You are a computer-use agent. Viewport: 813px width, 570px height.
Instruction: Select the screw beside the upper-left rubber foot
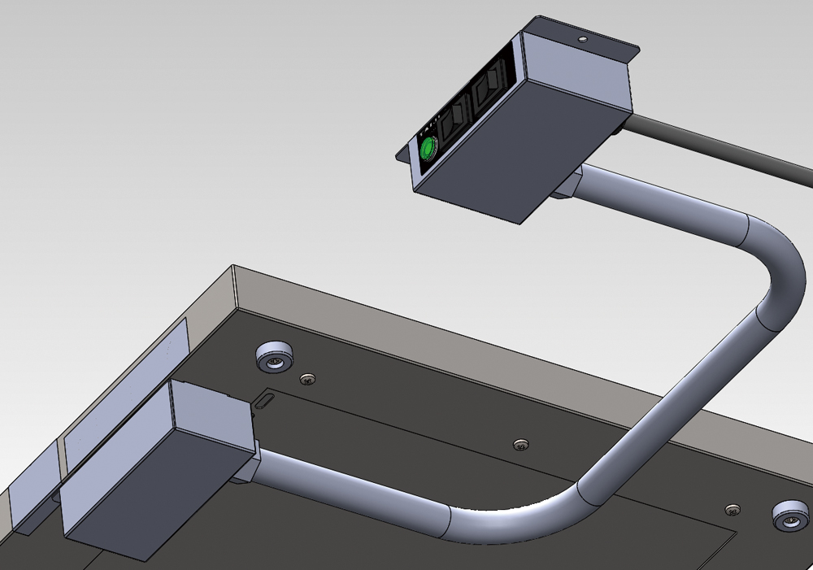coord(308,379)
